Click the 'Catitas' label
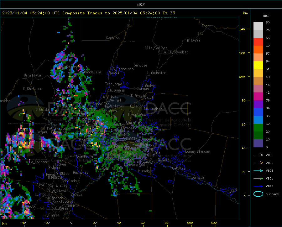Screen dimensions: 282x227 click(179, 168)
